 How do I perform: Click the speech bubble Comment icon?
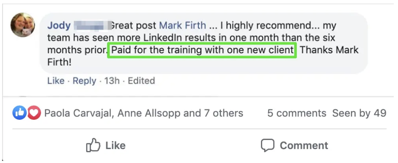[x=267, y=145]
